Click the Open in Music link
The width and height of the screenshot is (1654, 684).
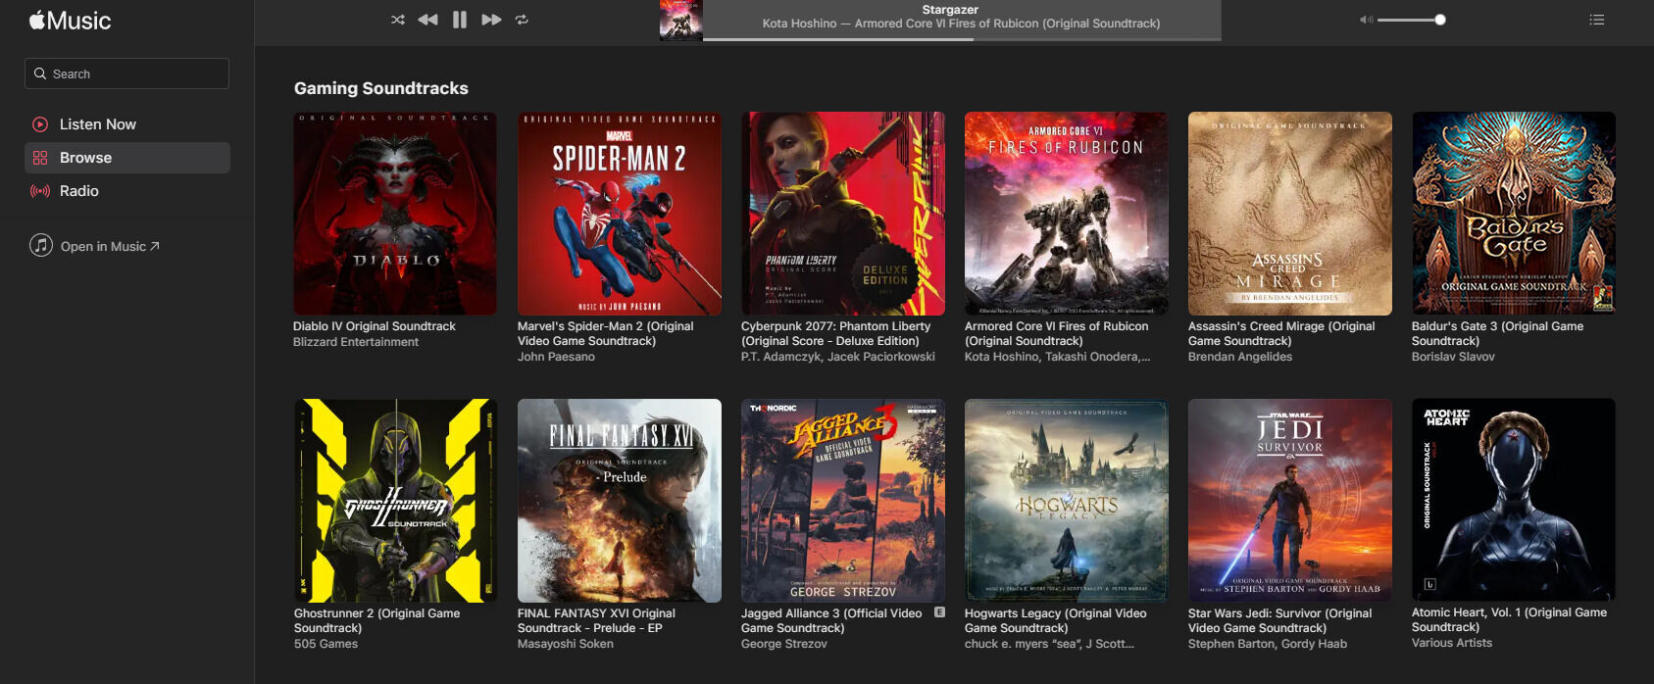click(x=103, y=247)
